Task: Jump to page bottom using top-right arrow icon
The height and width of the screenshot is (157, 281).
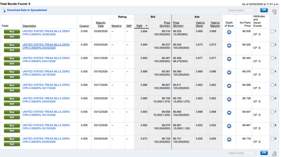Action: tap(274, 12)
